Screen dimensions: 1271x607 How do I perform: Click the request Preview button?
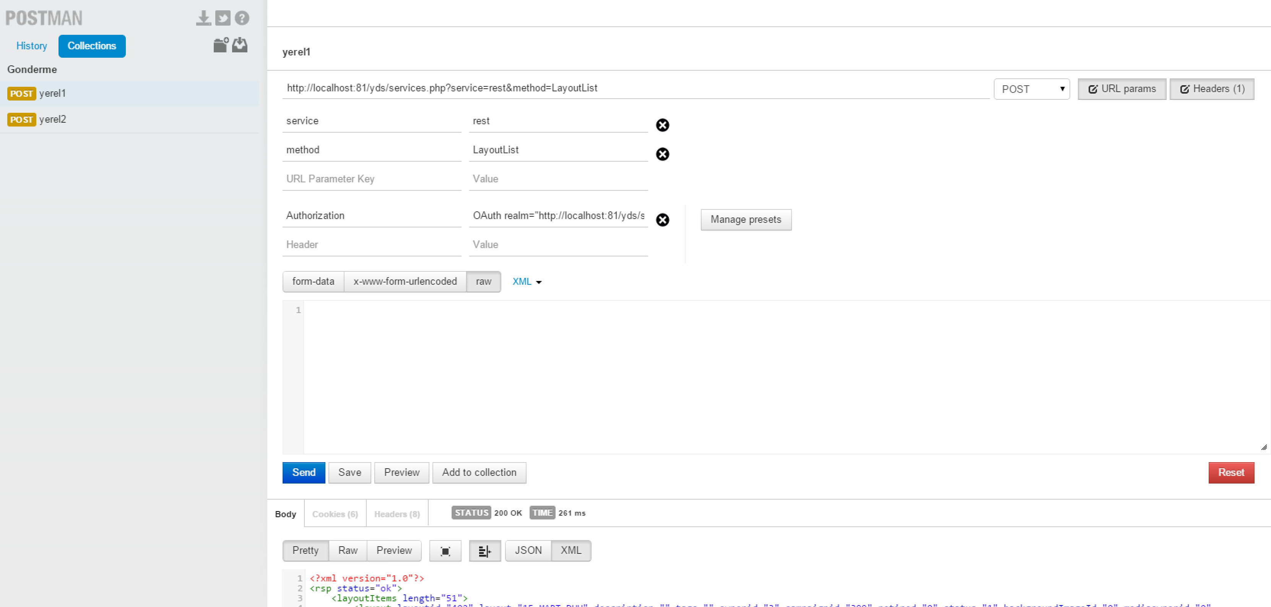(x=401, y=473)
